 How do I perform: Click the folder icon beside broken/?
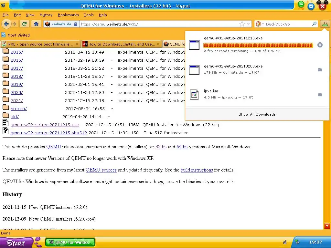(6, 108)
